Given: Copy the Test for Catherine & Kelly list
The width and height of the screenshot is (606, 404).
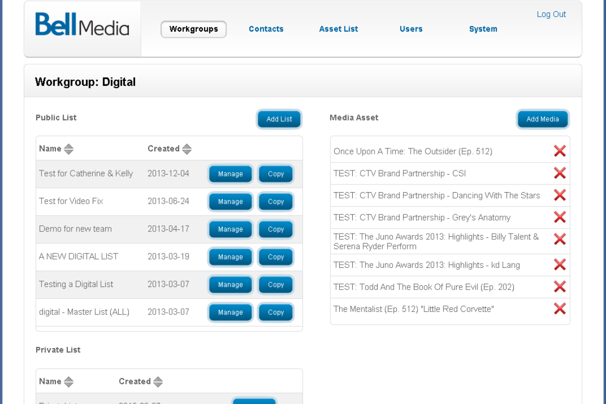Looking at the screenshot, I should point(276,174).
